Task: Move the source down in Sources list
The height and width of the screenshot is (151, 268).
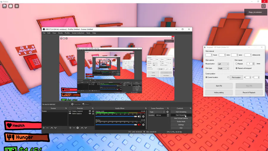Action: pyautogui.click(x=86, y=128)
